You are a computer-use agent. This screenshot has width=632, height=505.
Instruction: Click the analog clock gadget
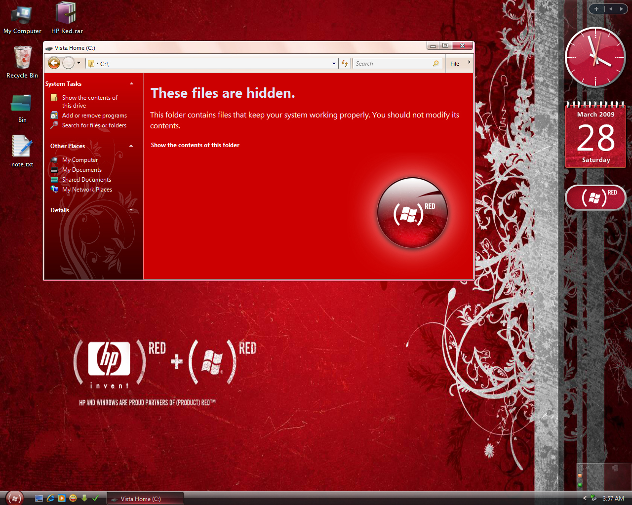(595, 57)
